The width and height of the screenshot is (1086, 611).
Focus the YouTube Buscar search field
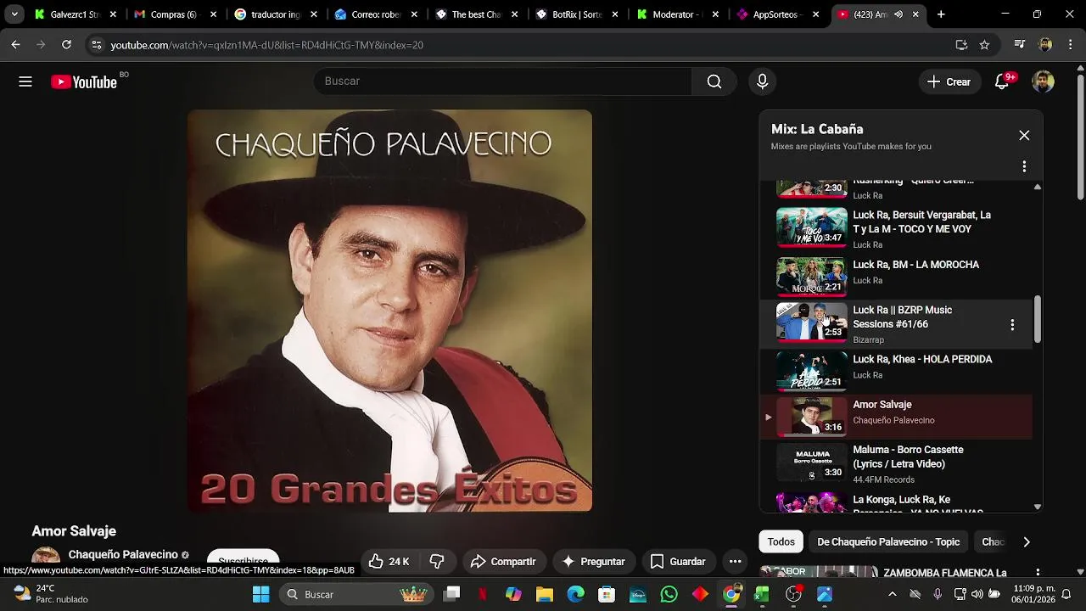pos(503,81)
